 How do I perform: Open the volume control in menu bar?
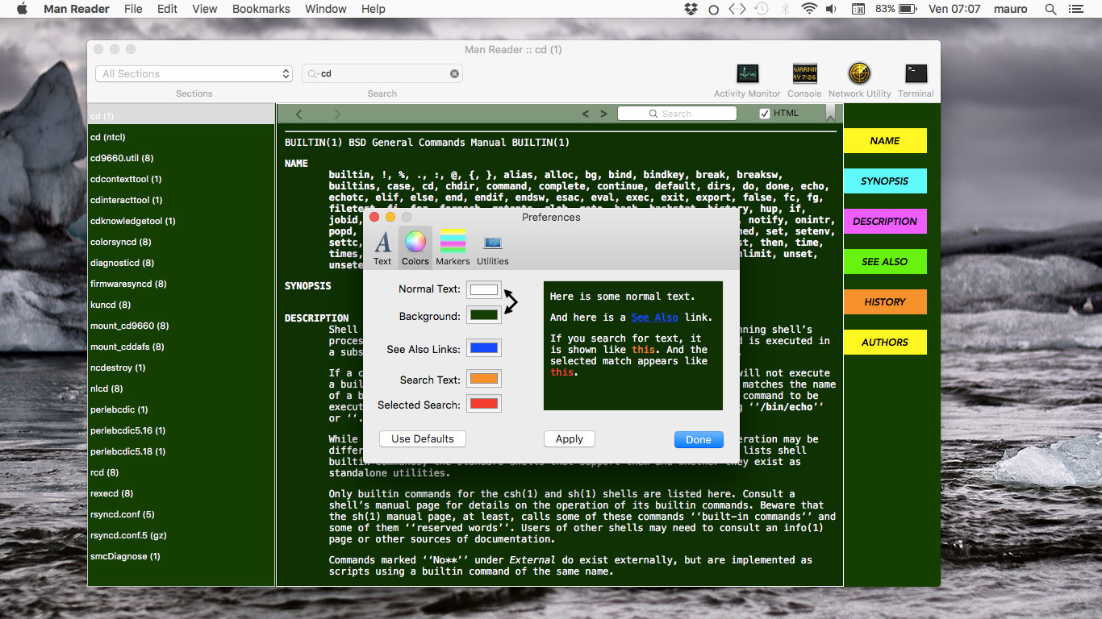tap(832, 9)
